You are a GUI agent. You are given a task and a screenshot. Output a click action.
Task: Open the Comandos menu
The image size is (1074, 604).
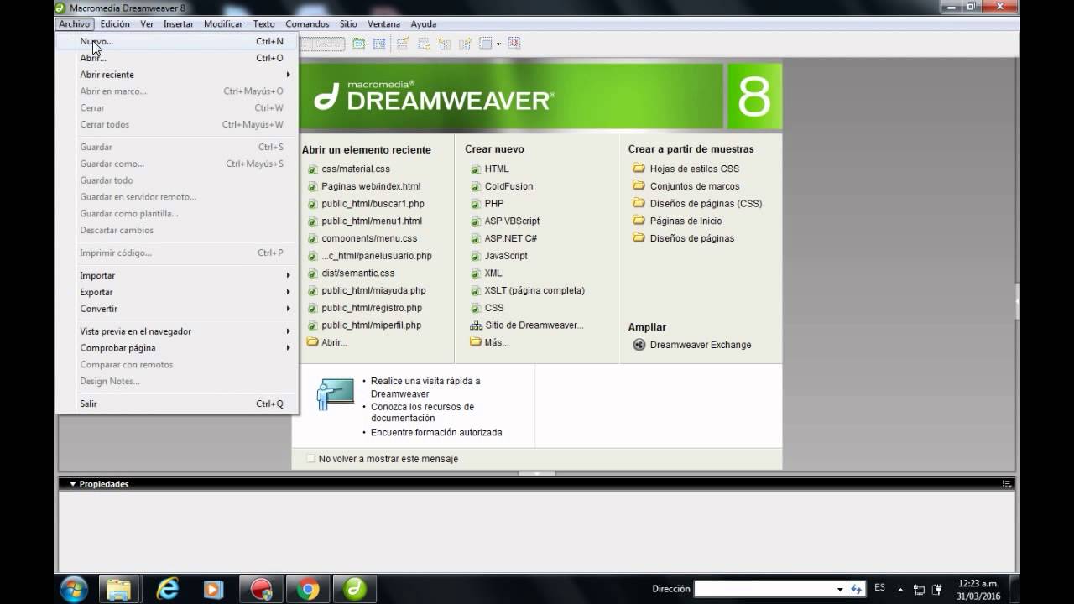tap(307, 24)
